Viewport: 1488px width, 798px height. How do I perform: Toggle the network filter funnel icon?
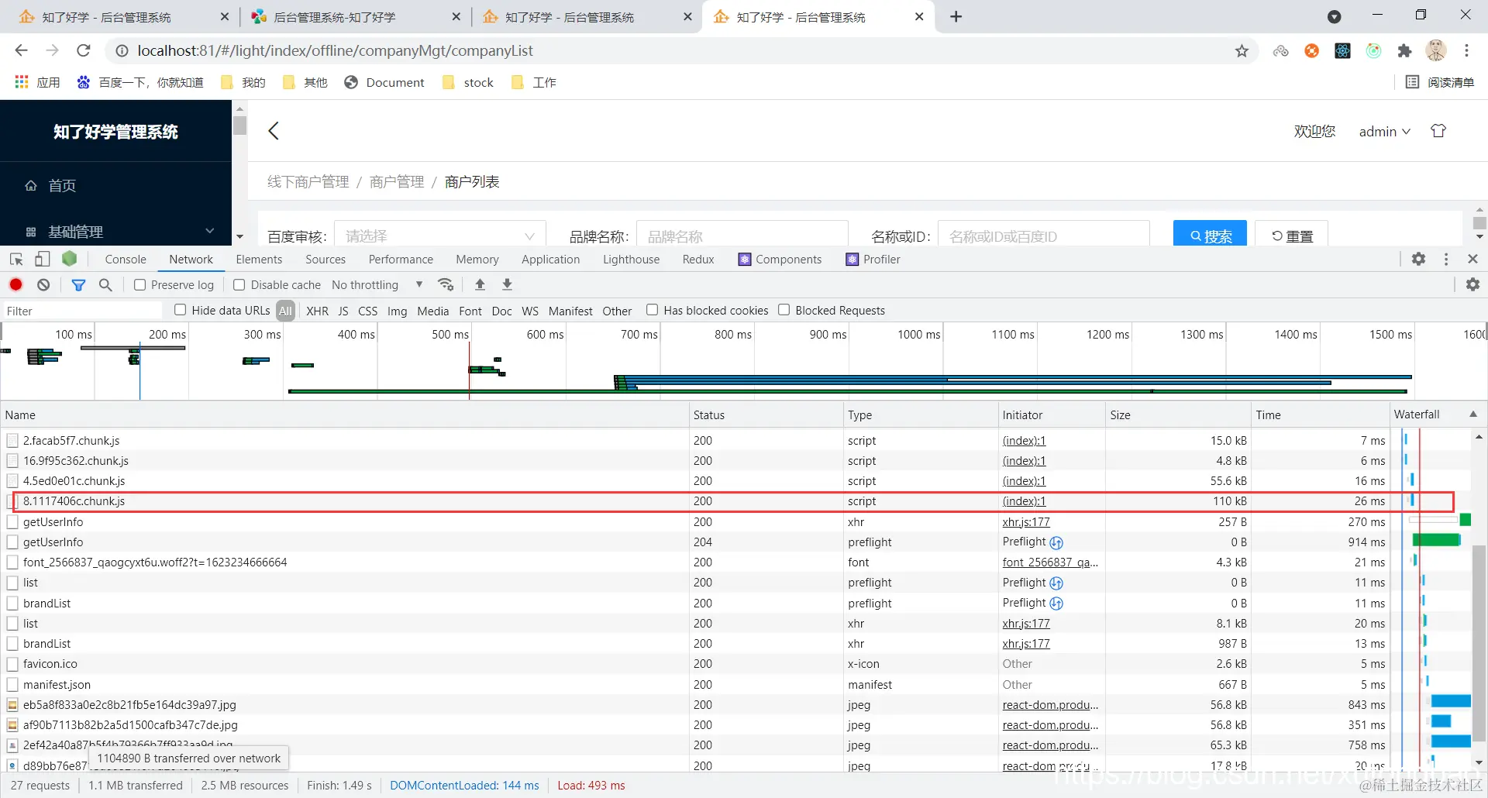click(x=78, y=284)
